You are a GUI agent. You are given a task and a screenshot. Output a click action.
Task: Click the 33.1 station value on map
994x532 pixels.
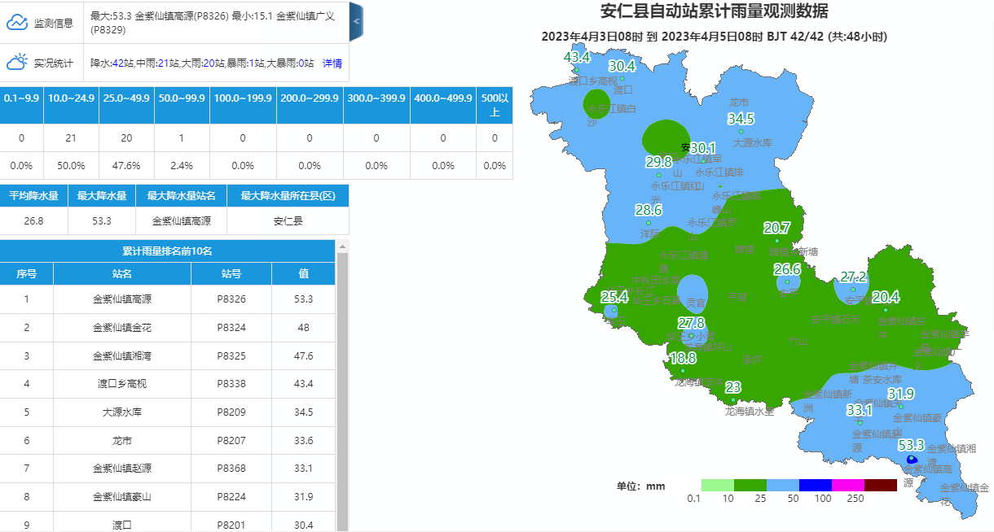coord(860,410)
